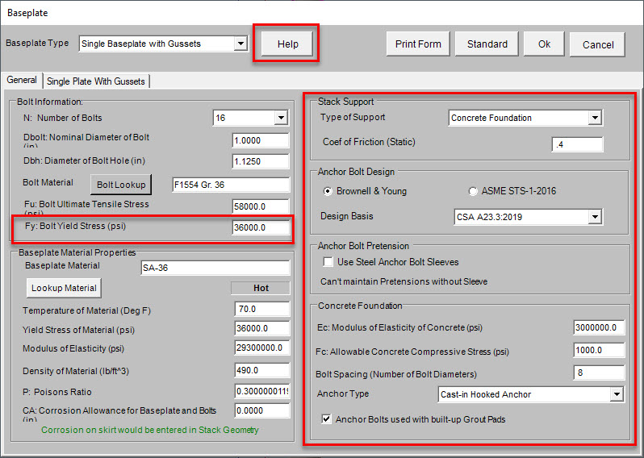Screen dimensions: 644x458
Task: Open the Bolt Lookup
Action: [121, 185]
